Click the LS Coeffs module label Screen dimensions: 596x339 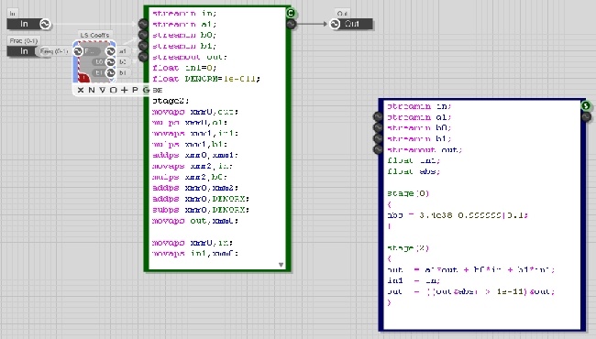94,35
